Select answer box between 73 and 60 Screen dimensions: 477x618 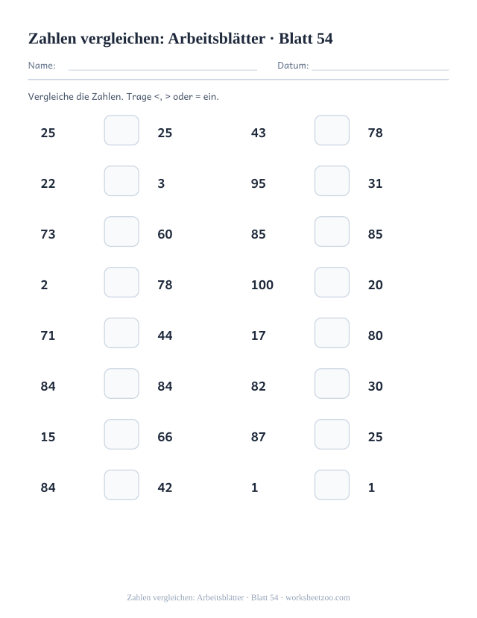click(x=121, y=231)
